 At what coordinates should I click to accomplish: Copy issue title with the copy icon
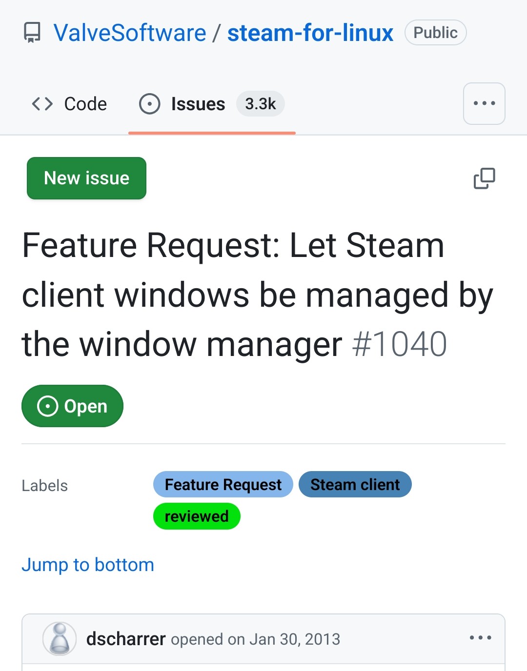tap(484, 178)
